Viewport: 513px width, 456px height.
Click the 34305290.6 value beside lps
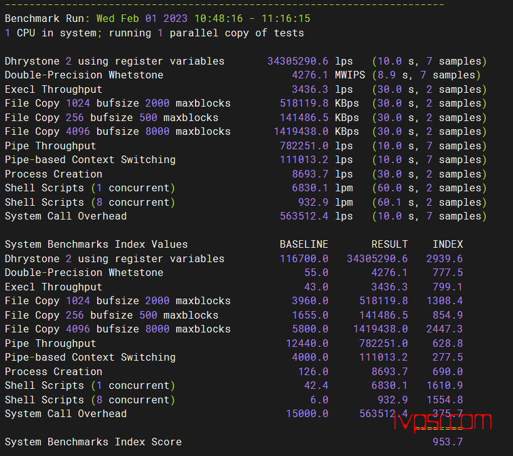298,61
